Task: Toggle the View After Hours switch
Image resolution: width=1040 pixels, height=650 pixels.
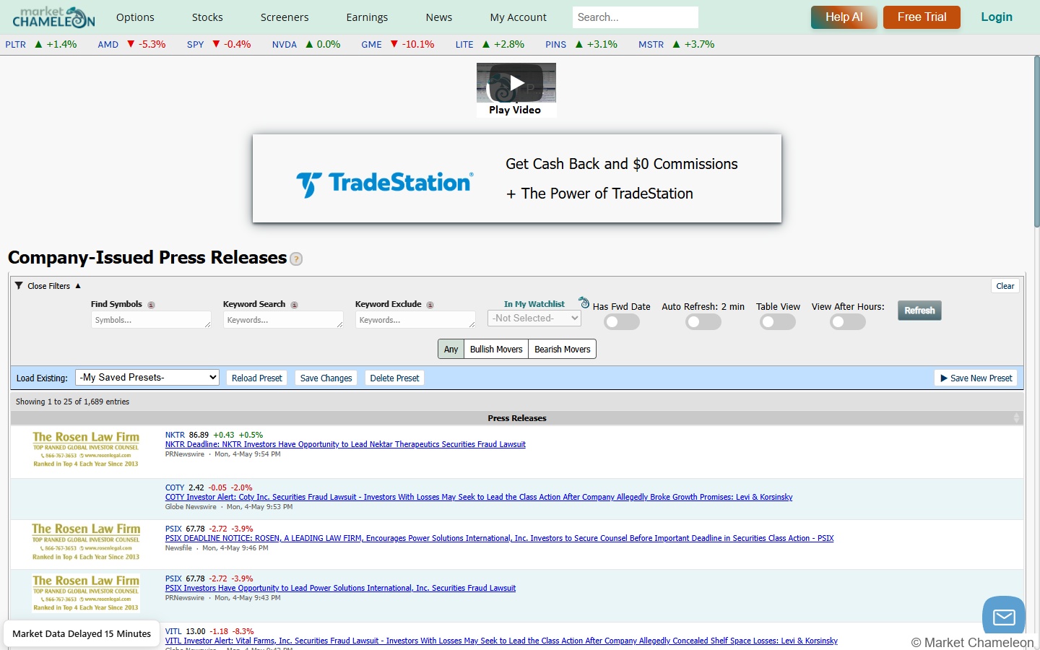Action: click(x=848, y=322)
